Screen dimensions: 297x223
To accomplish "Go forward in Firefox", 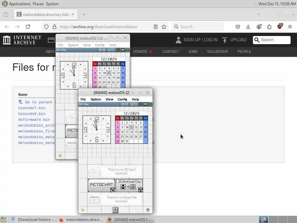I will [x=17, y=27].
